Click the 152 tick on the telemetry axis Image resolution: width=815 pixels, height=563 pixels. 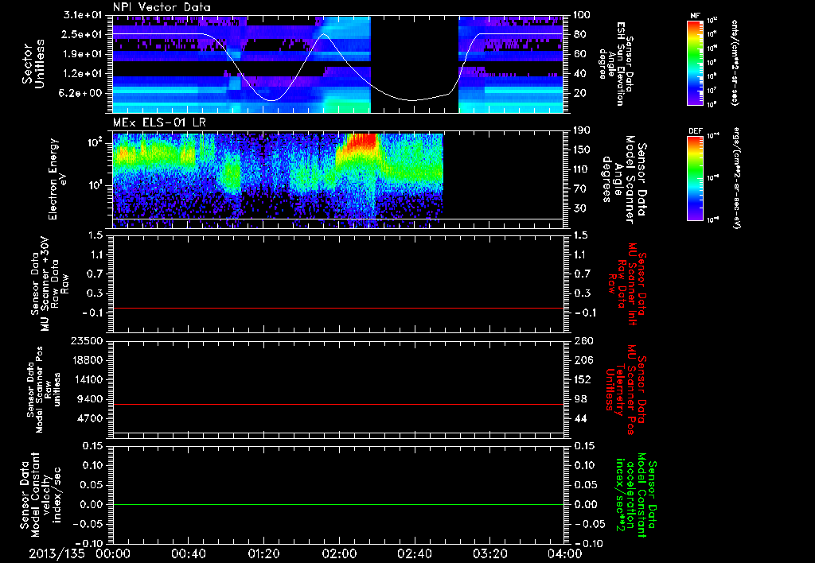click(582, 379)
